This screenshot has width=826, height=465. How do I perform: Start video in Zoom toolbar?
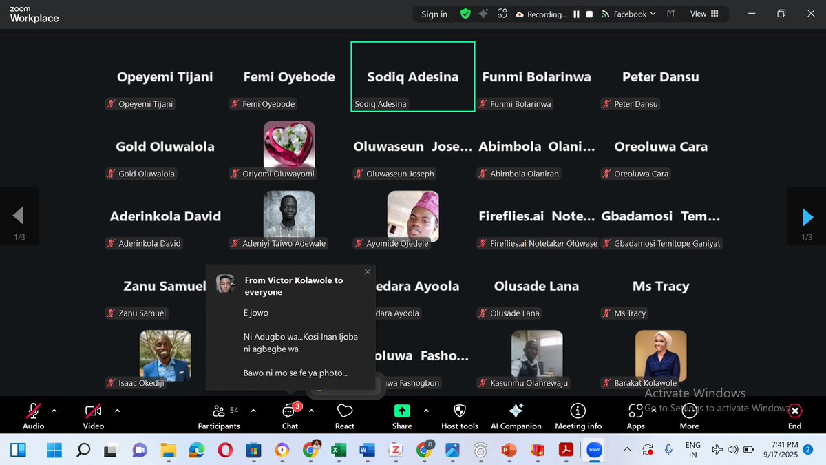click(94, 415)
